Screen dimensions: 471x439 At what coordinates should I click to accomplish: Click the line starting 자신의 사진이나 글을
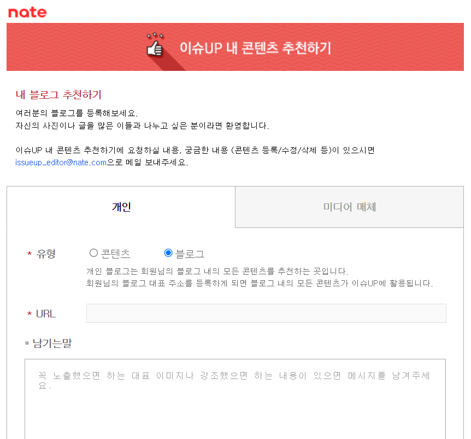click(x=142, y=125)
